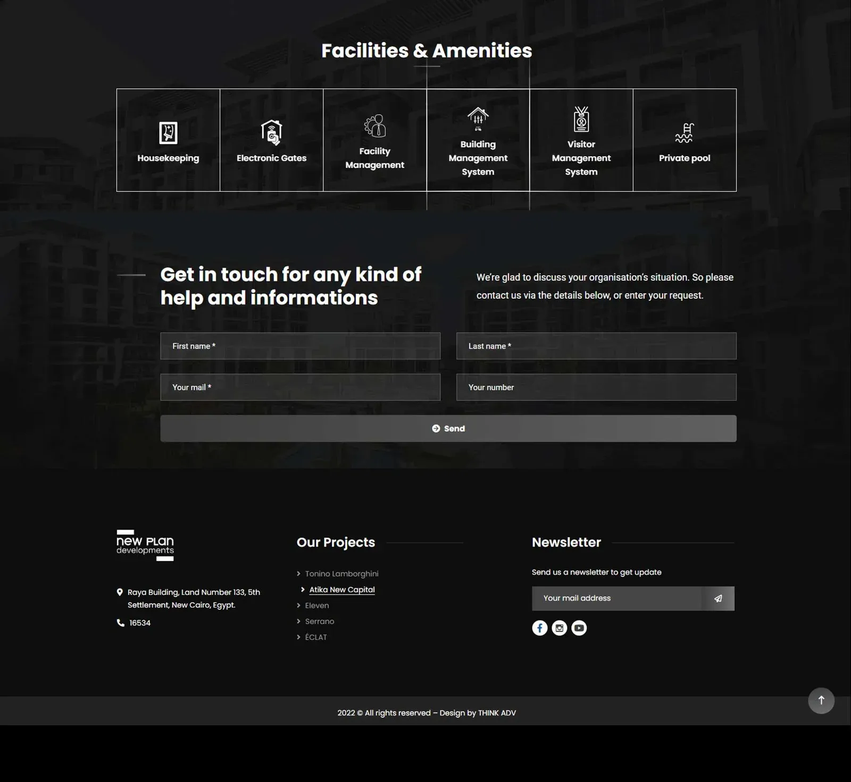Viewport: 851px width, 782px height.
Task: Open the Atika New Capital link
Action: [x=342, y=590]
